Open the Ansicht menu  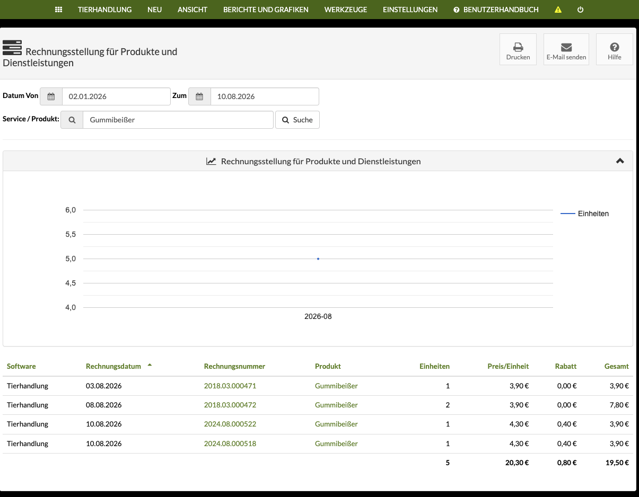click(192, 10)
